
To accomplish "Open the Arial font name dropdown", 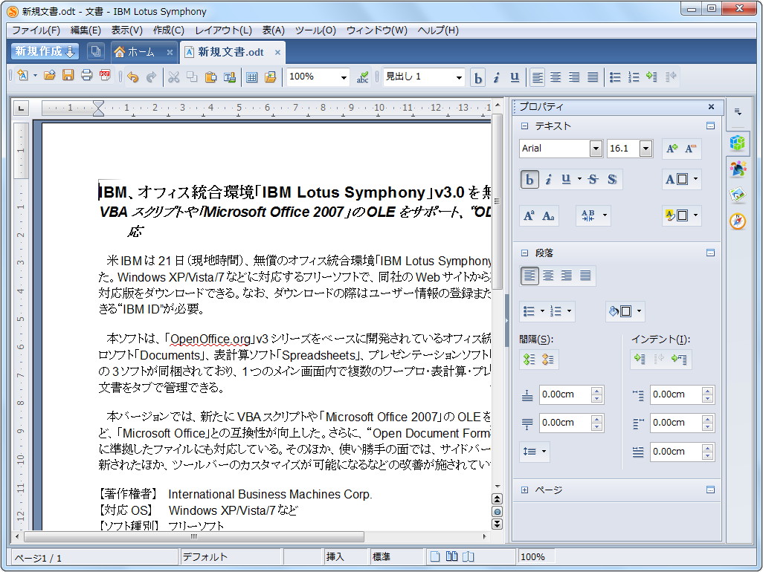I will coord(596,149).
